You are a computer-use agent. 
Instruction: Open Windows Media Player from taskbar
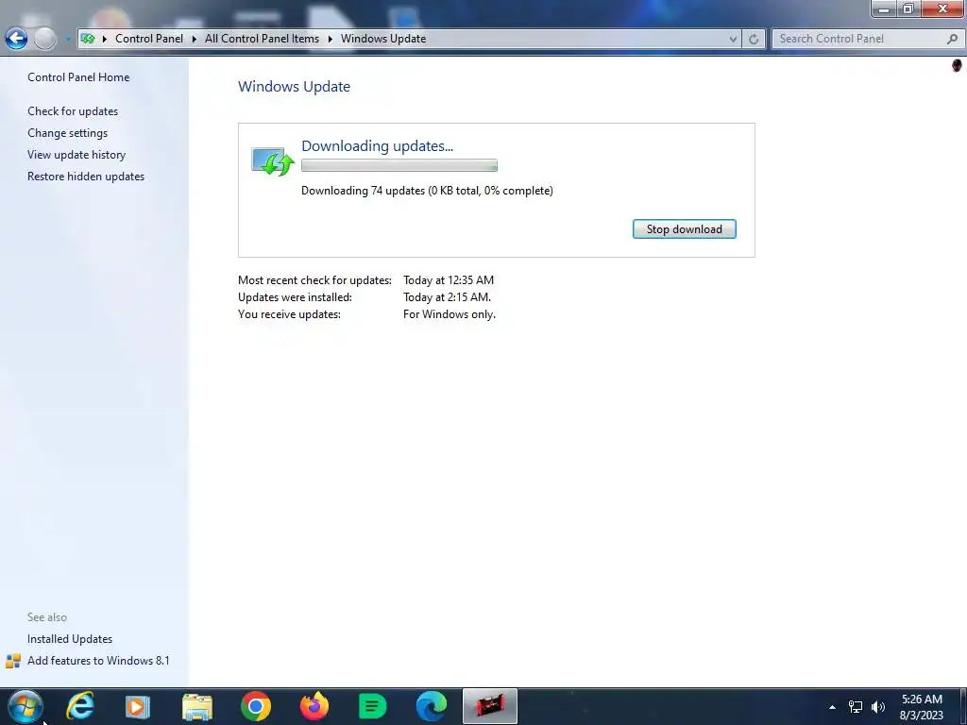click(137, 706)
